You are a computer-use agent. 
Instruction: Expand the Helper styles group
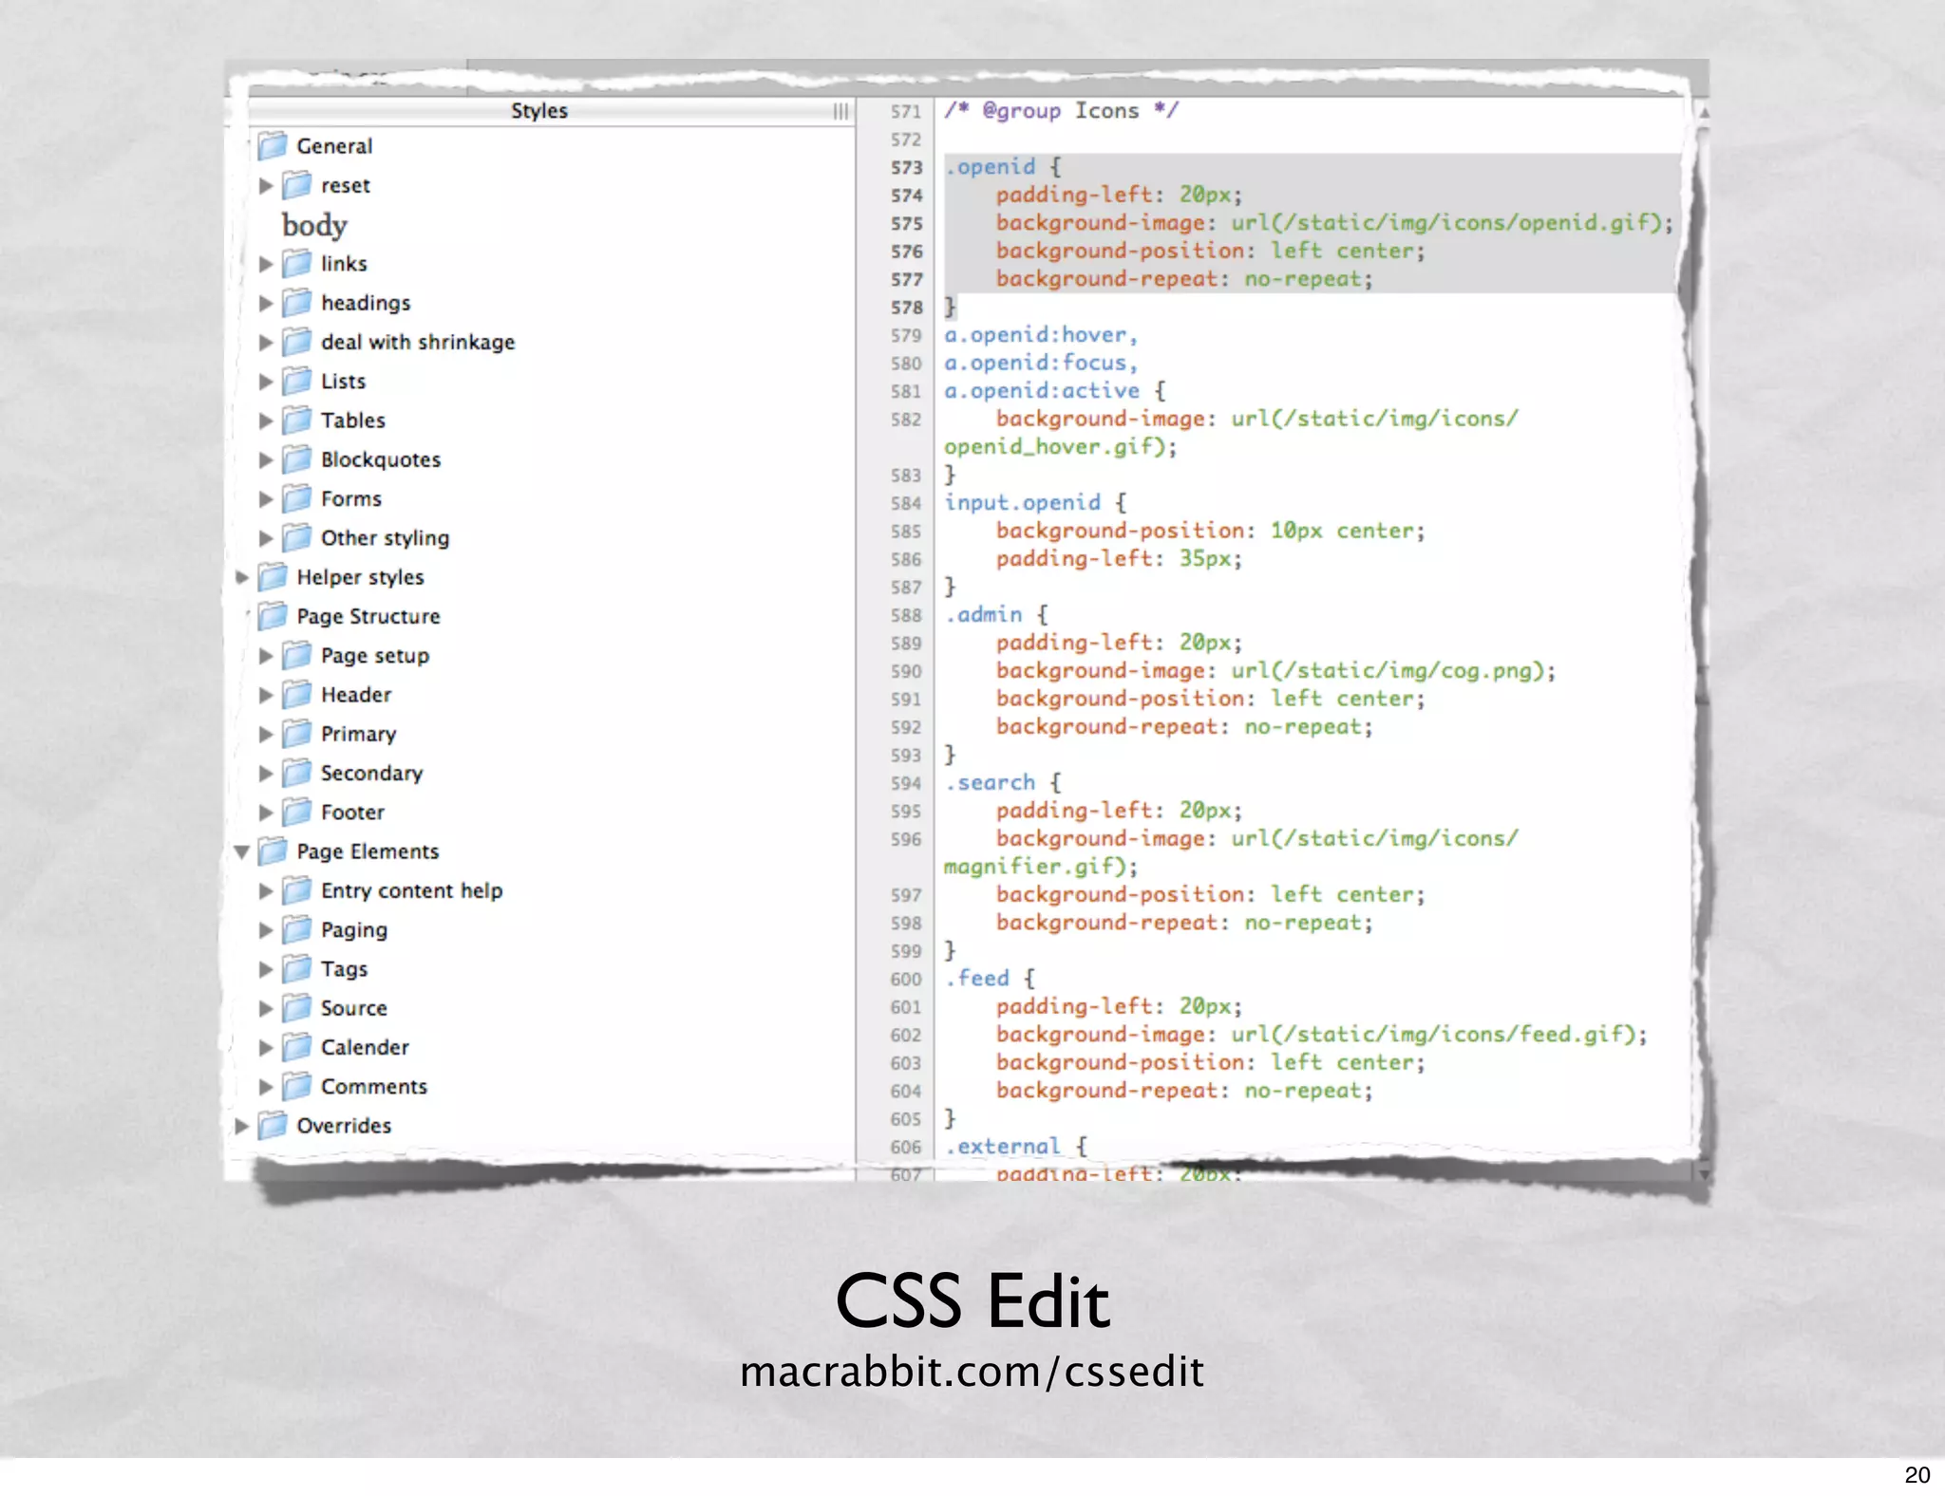tap(242, 576)
